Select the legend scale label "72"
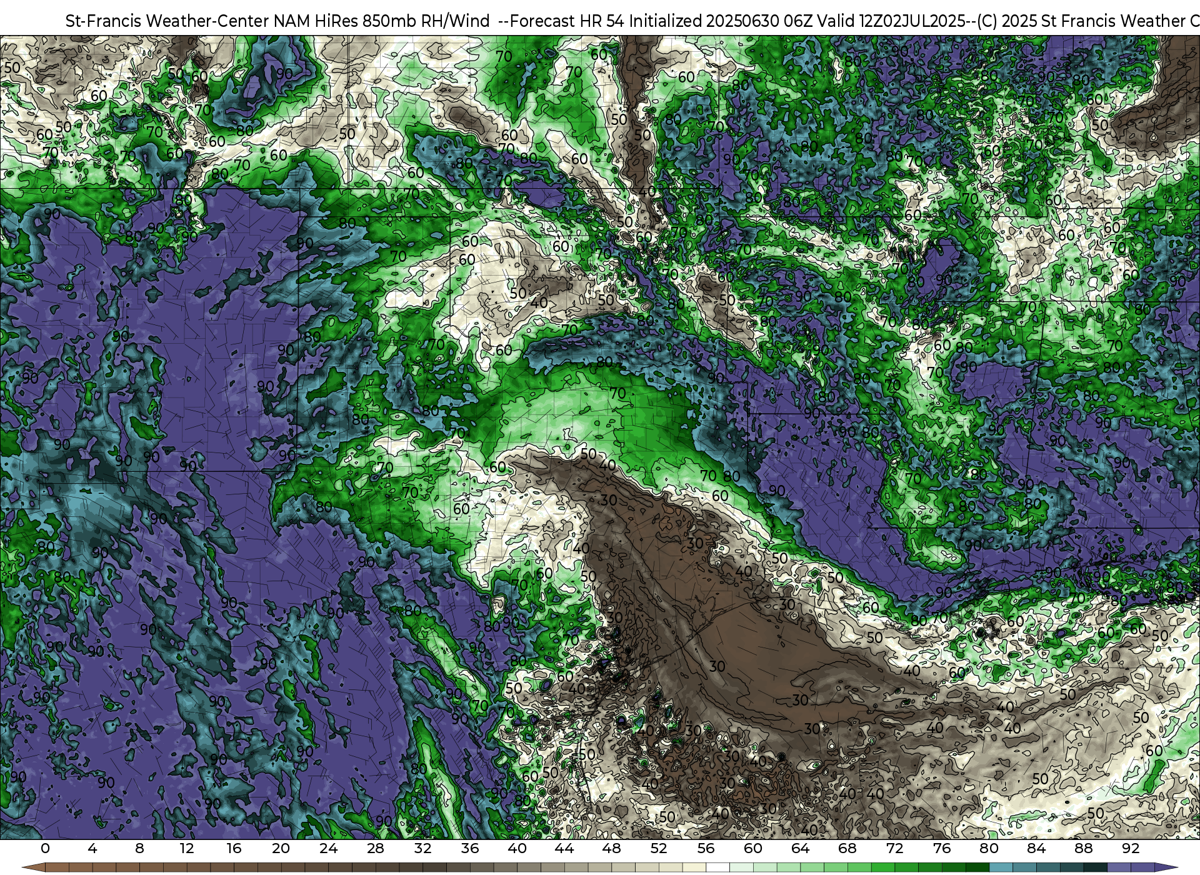This screenshot has height=875, width=1200. (x=894, y=848)
